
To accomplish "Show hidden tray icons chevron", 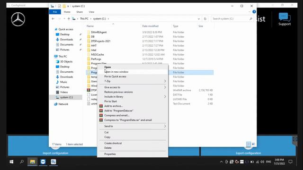I will [x=221, y=161].
